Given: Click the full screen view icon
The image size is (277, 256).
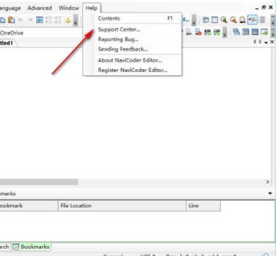Looking at the screenshot, I should [214, 20].
